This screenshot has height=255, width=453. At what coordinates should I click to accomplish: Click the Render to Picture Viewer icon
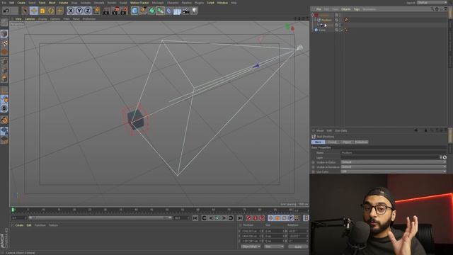tap(115, 11)
